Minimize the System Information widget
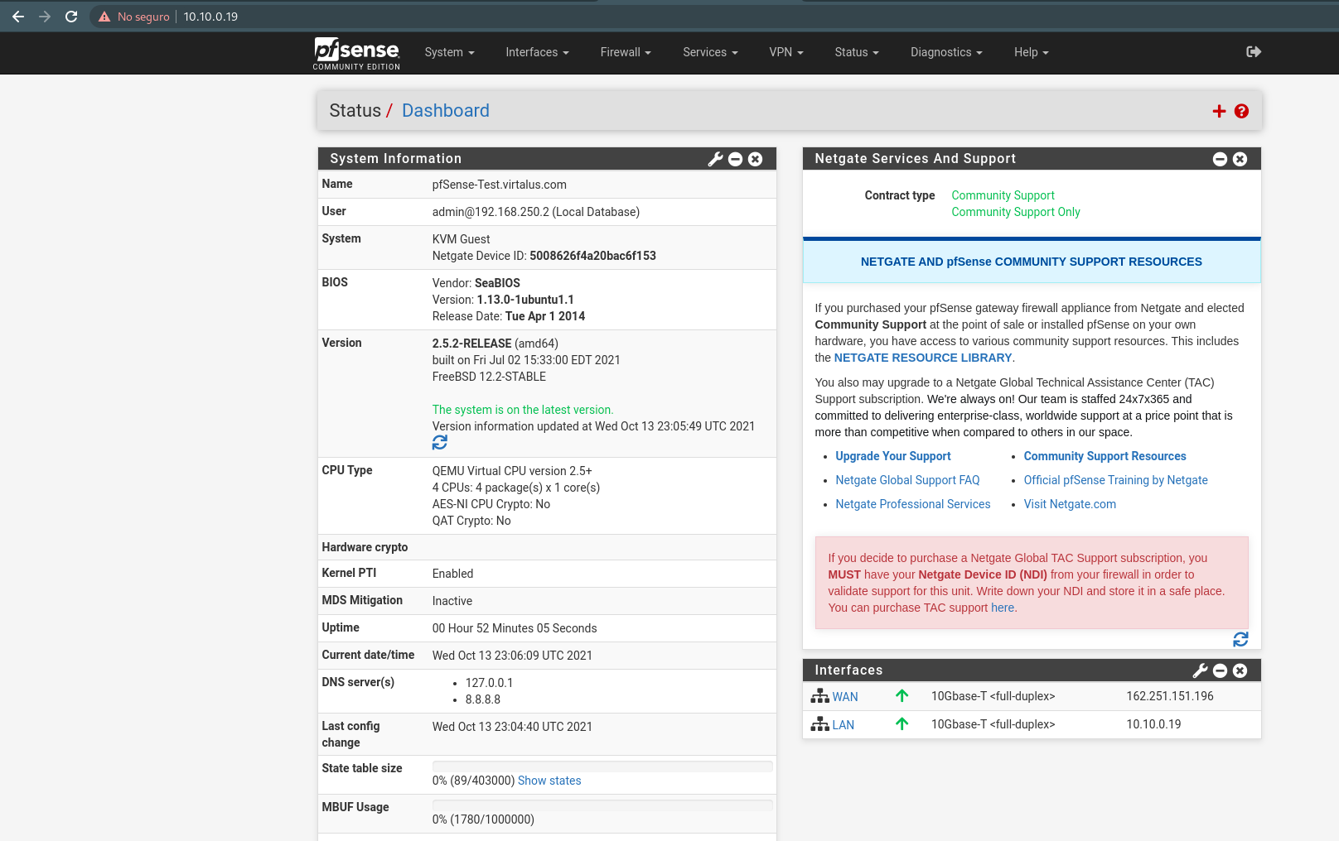The image size is (1339, 841). (x=735, y=159)
